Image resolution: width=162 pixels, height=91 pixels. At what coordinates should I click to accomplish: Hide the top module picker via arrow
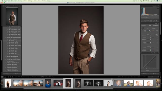click(x=81, y=4)
